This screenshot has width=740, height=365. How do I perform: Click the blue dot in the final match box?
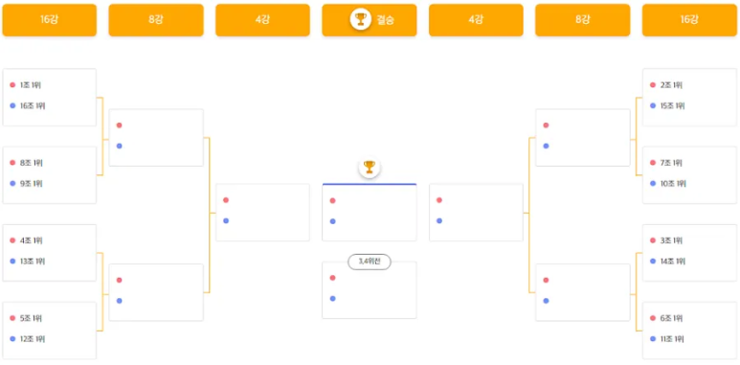pos(333,221)
